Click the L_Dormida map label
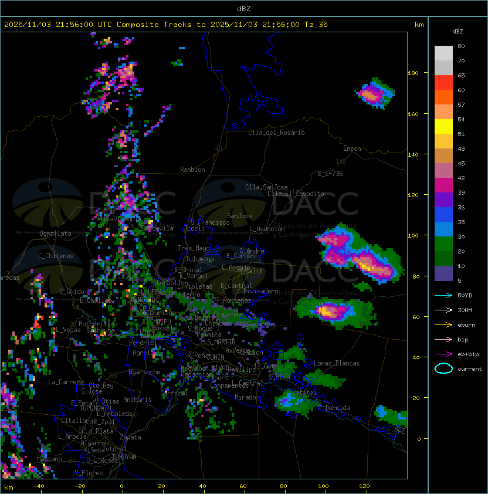488x494 pixels. (x=334, y=408)
